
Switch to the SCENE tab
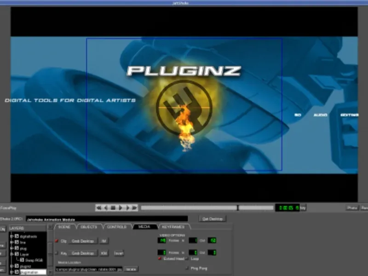coord(64,227)
